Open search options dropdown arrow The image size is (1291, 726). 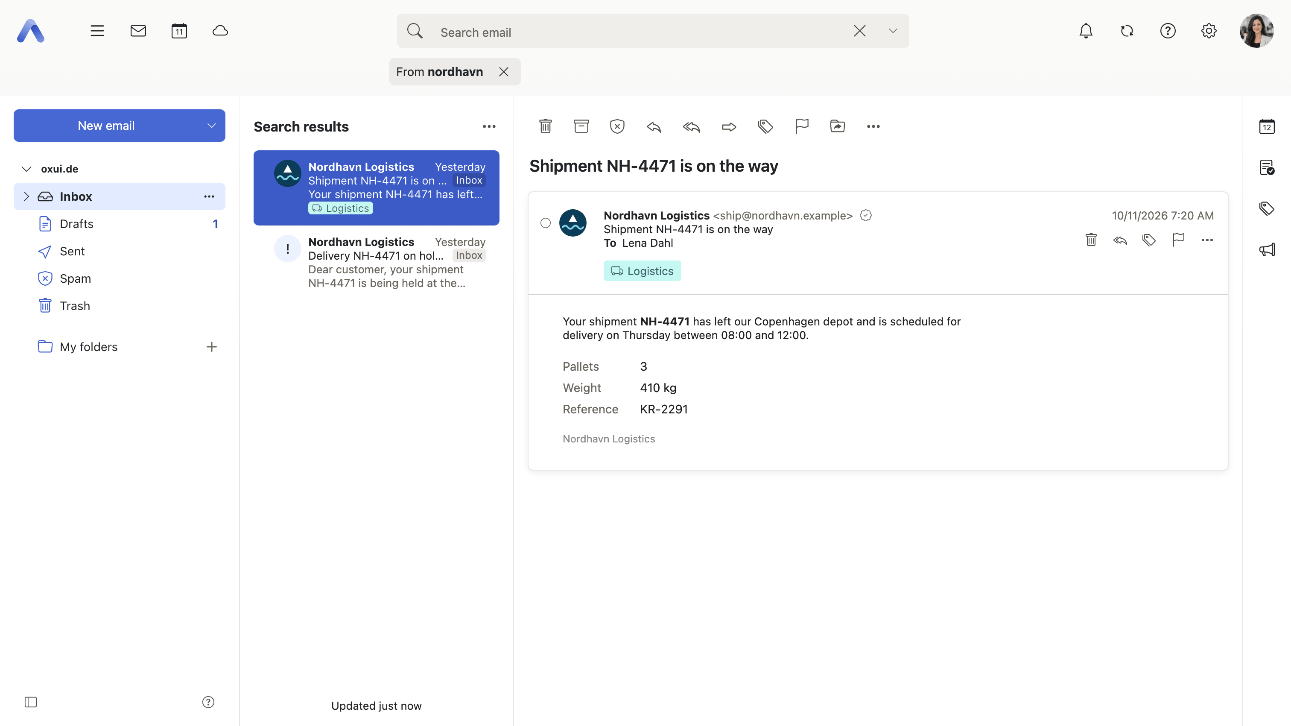click(893, 31)
